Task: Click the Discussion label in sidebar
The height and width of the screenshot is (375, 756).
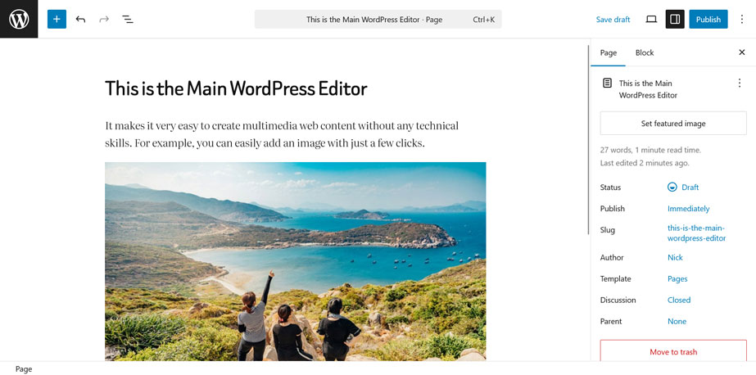Action: (x=618, y=300)
